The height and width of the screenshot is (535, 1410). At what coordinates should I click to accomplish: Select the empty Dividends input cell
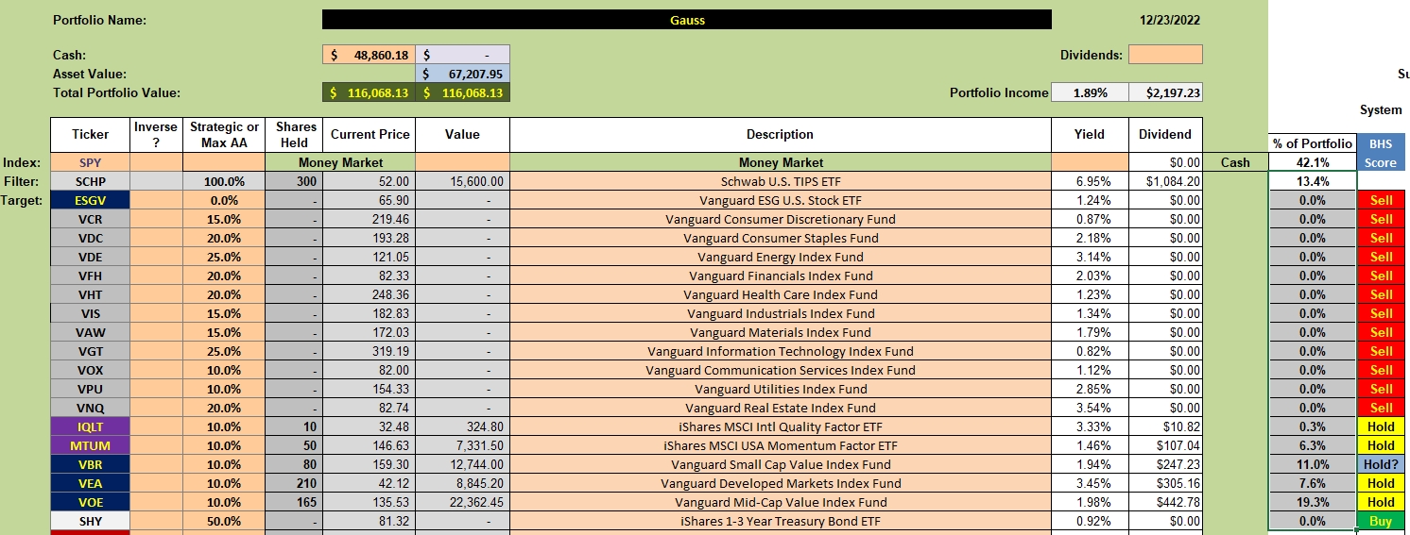click(1165, 55)
